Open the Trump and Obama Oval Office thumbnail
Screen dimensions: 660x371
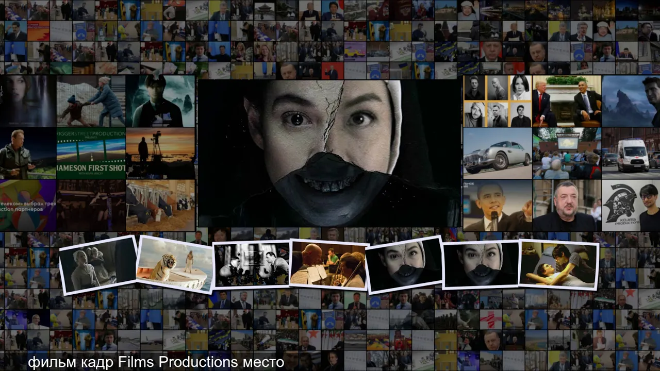coord(567,102)
